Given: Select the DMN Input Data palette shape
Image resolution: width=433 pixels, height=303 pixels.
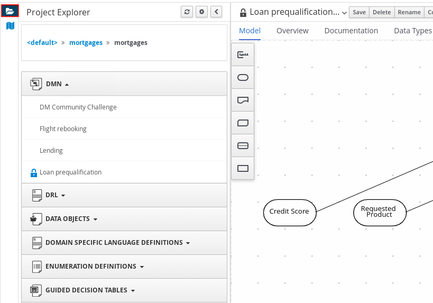Looking at the screenshot, I should click(x=243, y=78).
